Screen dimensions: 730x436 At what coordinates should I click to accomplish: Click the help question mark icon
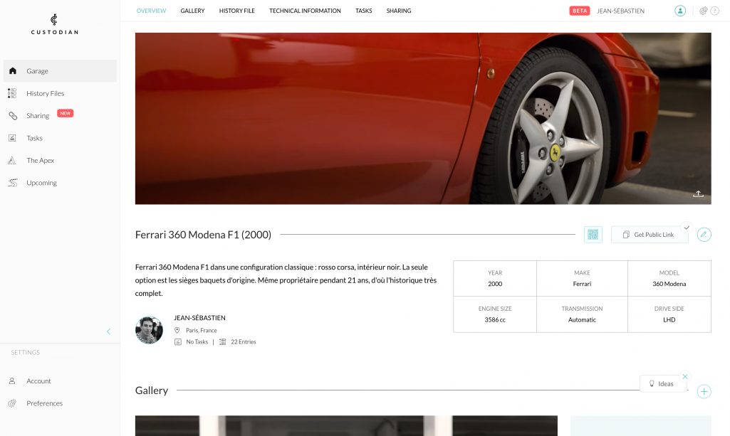click(714, 11)
